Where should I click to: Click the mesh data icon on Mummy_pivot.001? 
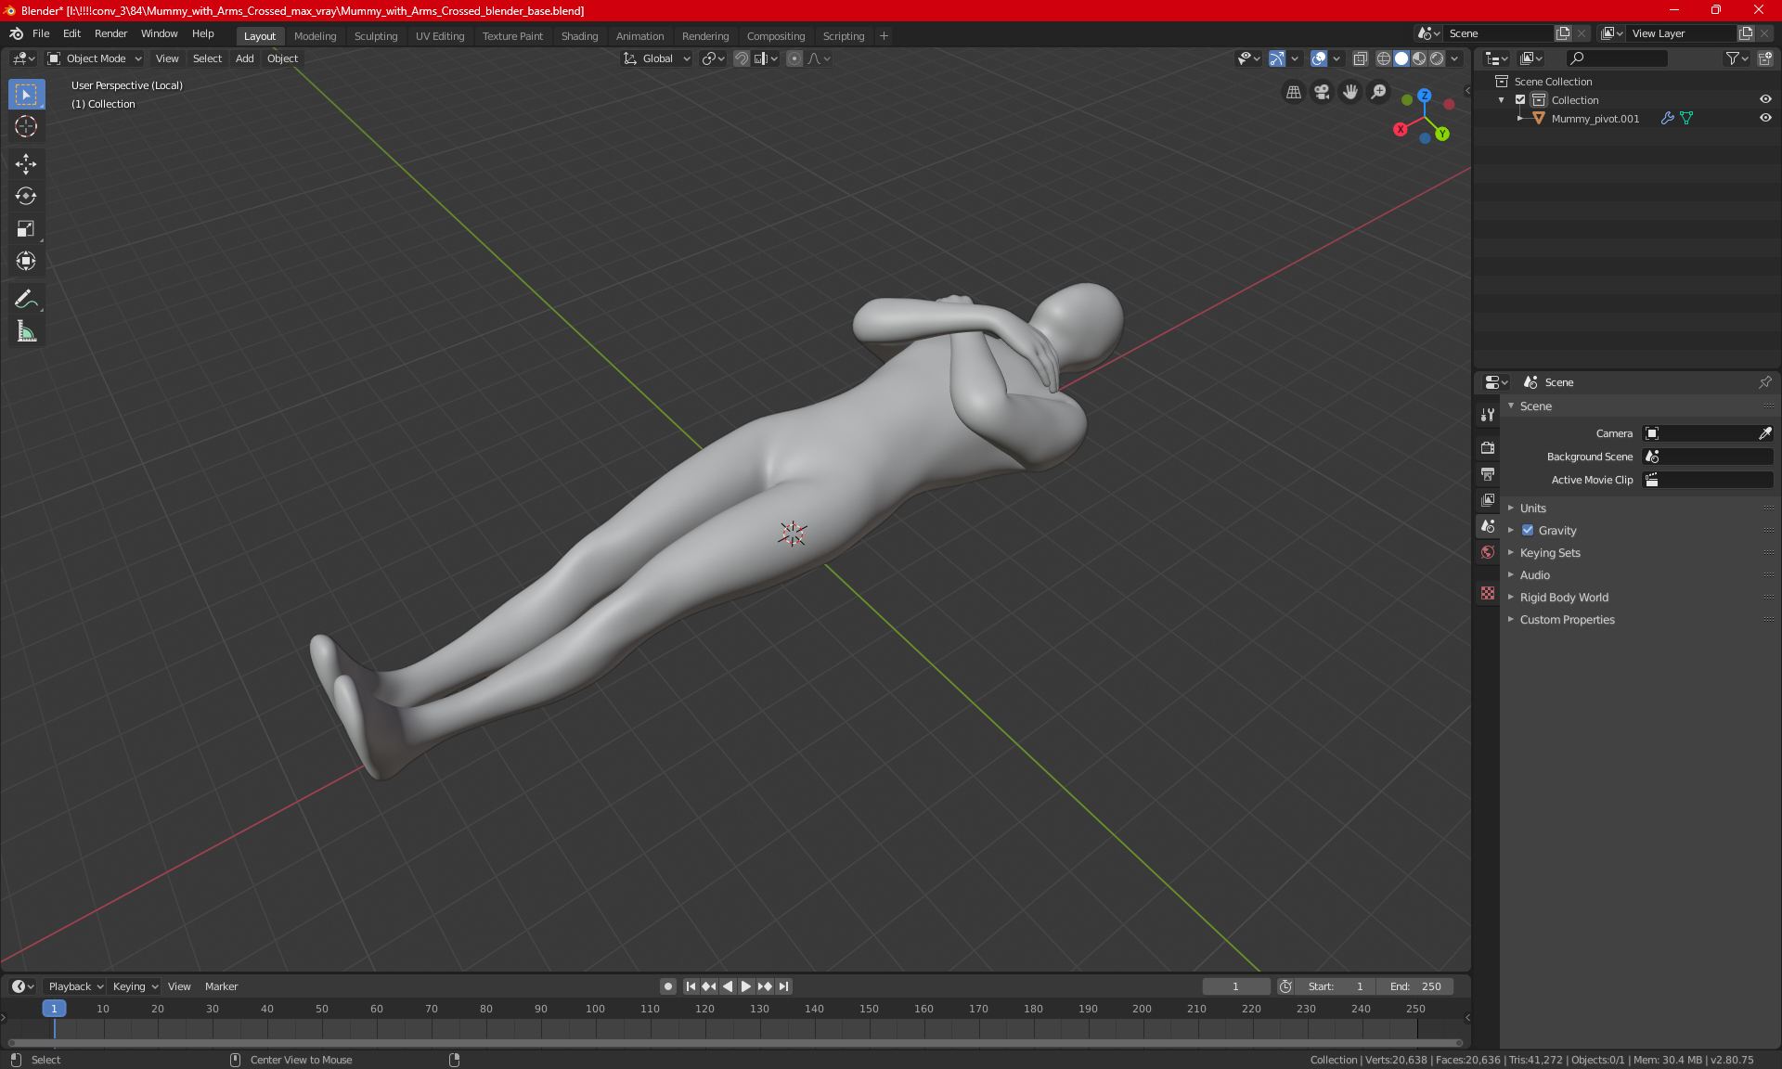pos(1686,118)
